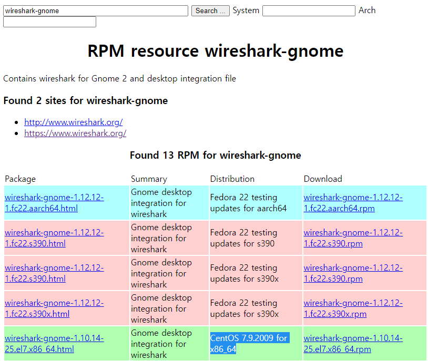The height and width of the screenshot is (361, 428).
Task: Click the 'Package' column header
Action: pyautogui.click(x=20, y=179)
